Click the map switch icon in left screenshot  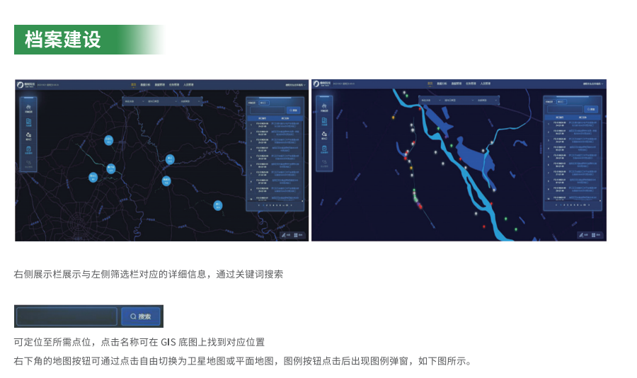(285, 234)
